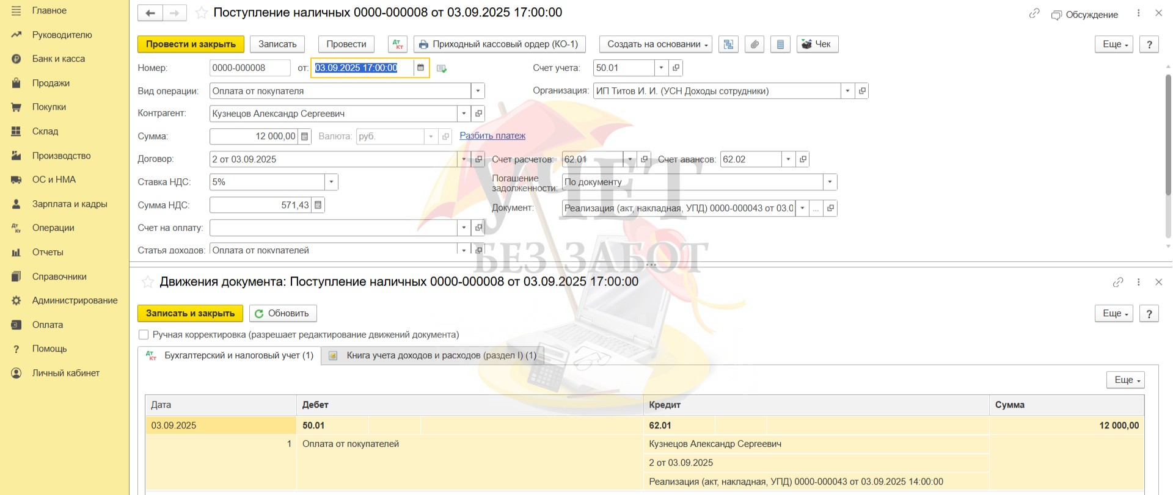Expand the Вид операции dropdown
The image size is (1173, 495).
(478, 91)
